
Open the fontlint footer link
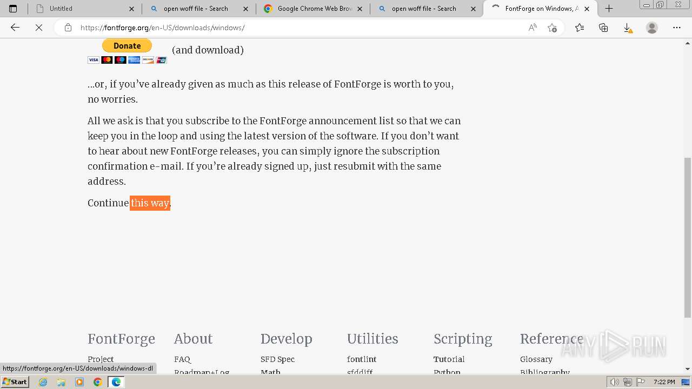pyautogui.click(x=362, y=359)
